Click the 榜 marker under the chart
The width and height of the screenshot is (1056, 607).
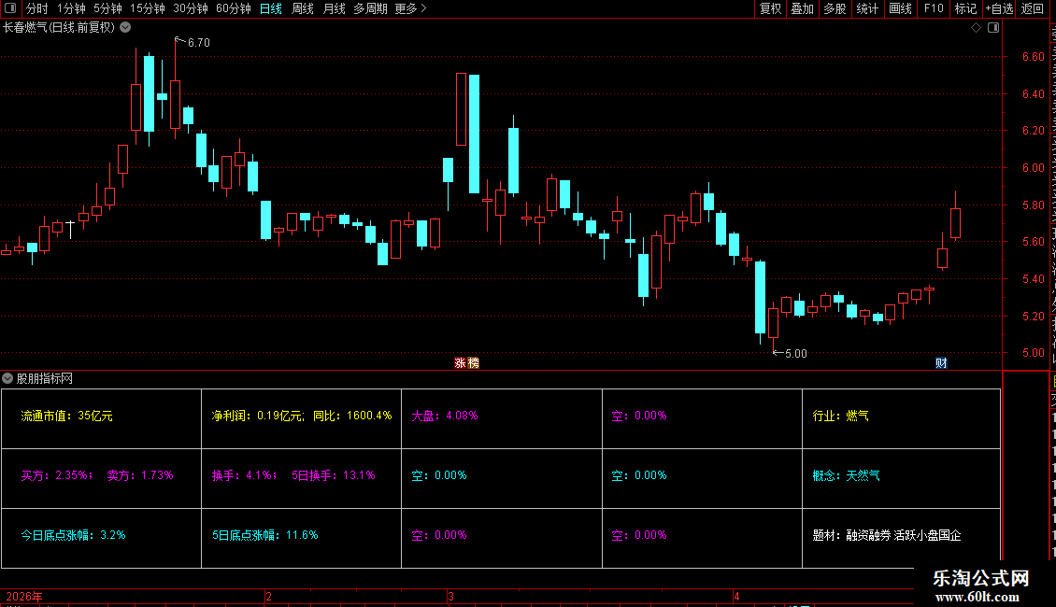(473, 362)
